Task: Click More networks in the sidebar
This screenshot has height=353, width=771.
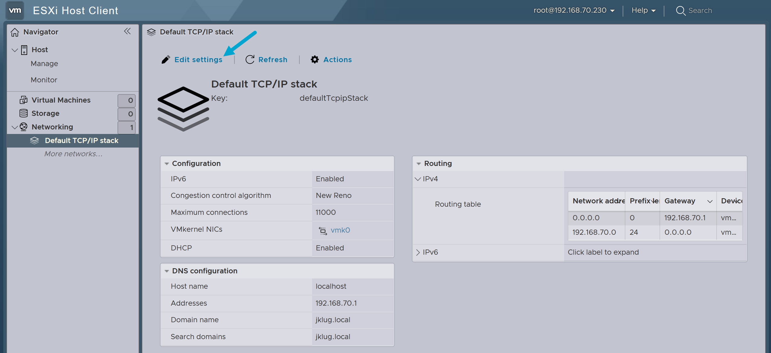Action: coord(73,154)
